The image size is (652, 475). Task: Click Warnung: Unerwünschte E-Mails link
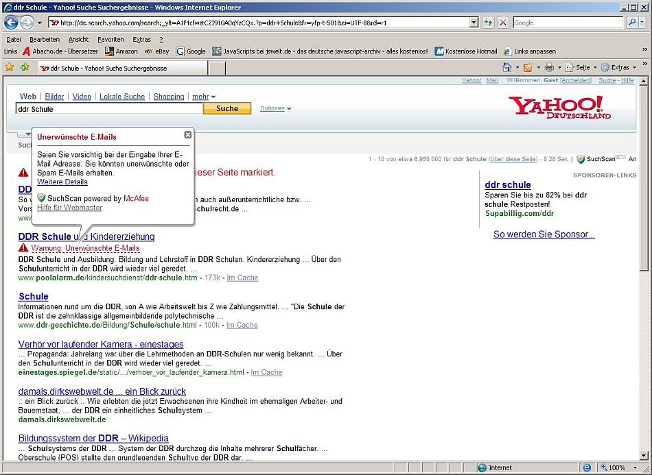(85, 248)
